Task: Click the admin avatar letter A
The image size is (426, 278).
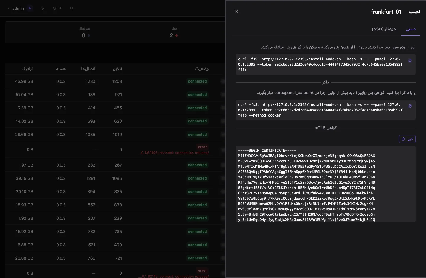Action: pos(30,8)
